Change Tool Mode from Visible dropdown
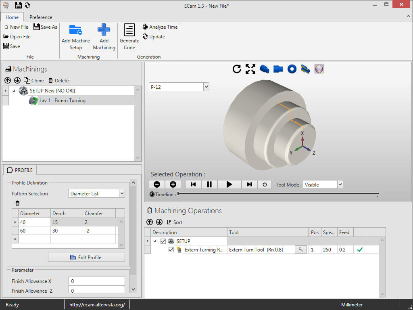The height and width of the screenshot is (310, 413). (340, 184)
